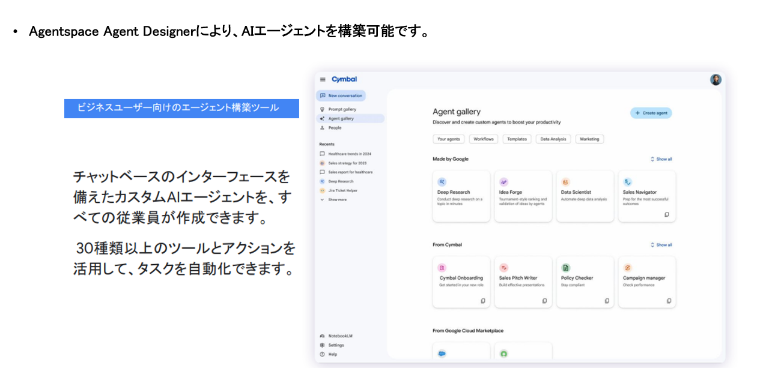
Task: Click the Create agent button
Action: tap(651, 113)
